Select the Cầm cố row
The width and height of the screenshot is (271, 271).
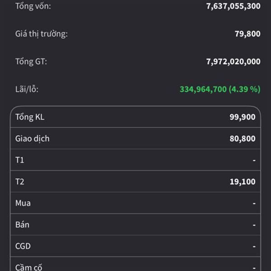pyautogui.click(x=135, y=264)
